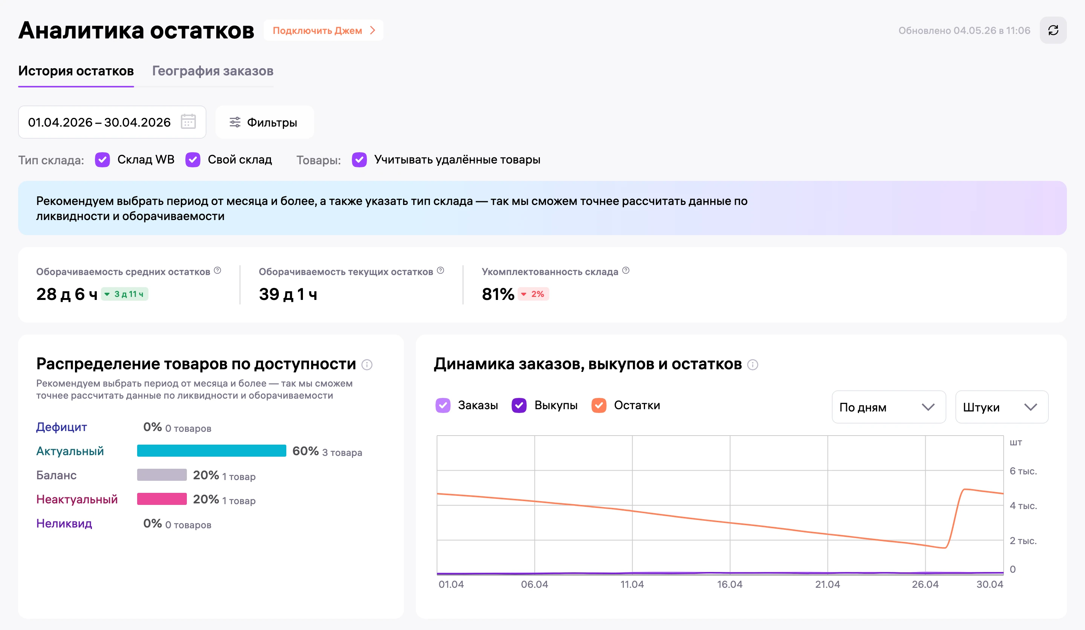The width and height of the screenshot is (1085, 630).
Task: Click the arrow icon in Подключить Джем
Action: tap(373, 30)
